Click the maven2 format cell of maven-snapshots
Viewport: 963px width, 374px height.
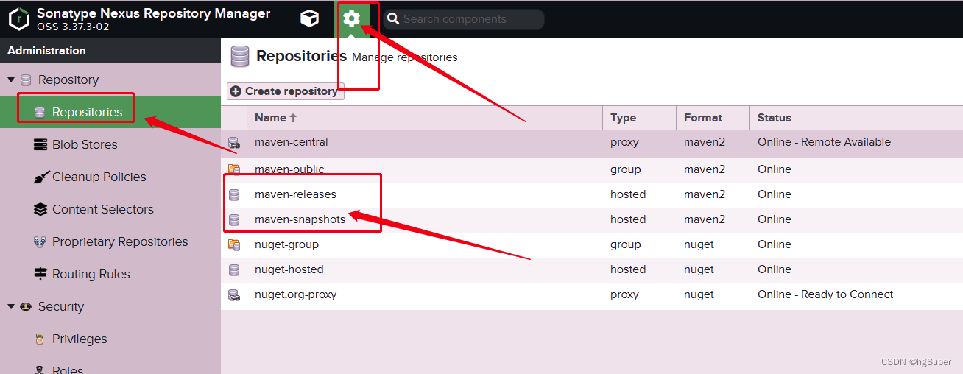point(705,219)
